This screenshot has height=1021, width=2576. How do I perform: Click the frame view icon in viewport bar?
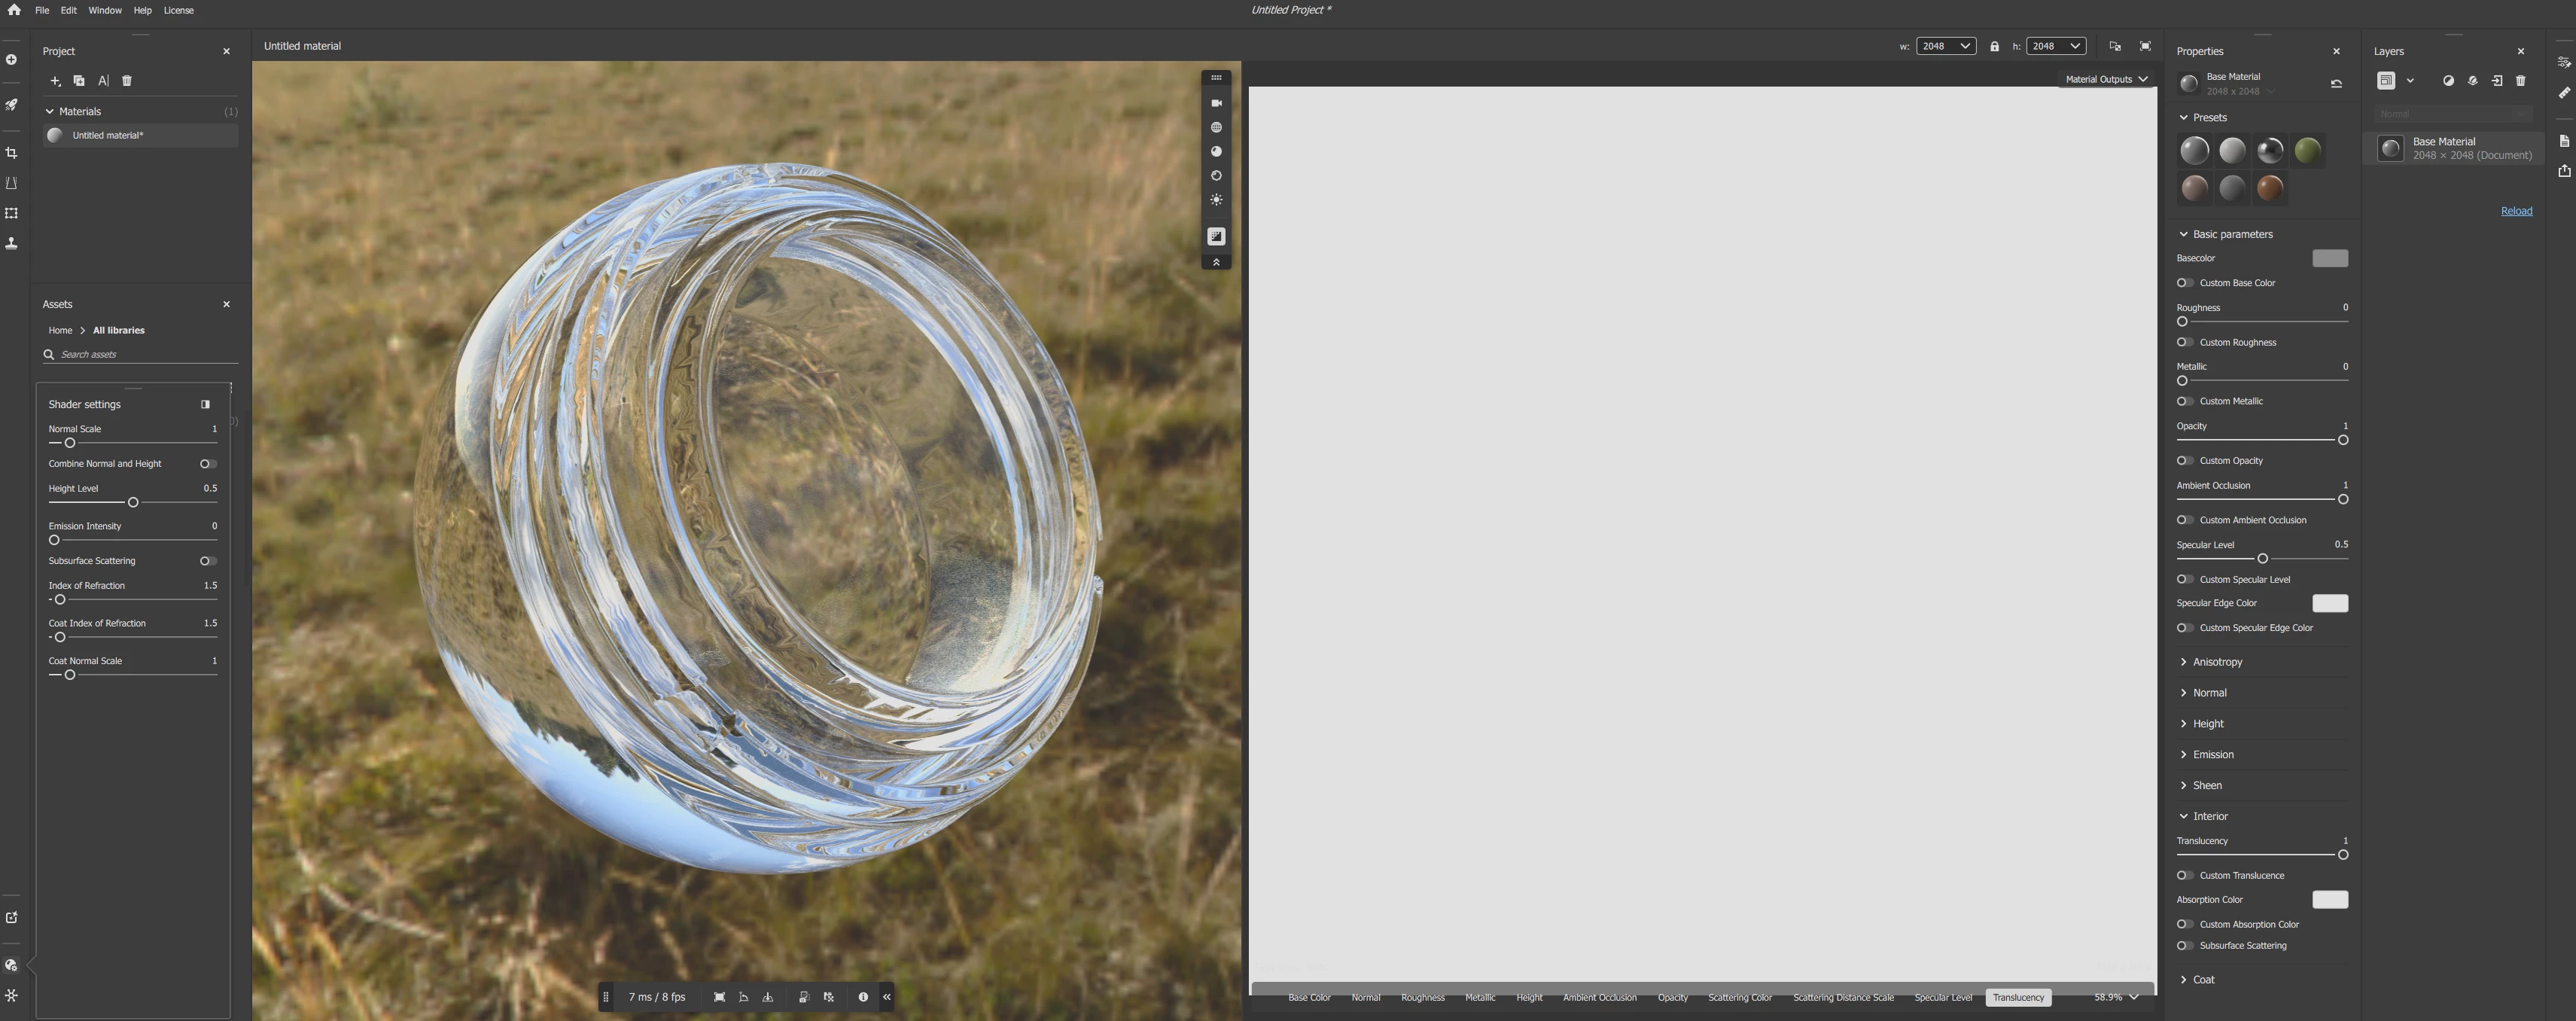(719, 997)
